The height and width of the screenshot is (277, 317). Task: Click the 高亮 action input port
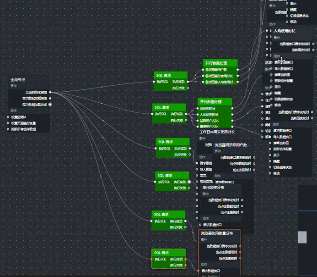[197, 176]
